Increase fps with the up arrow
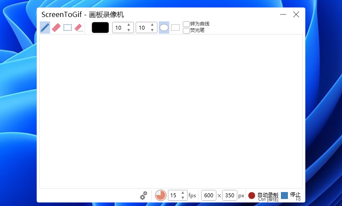This screenshot has height=206, width=342. [x=183, y=193]
